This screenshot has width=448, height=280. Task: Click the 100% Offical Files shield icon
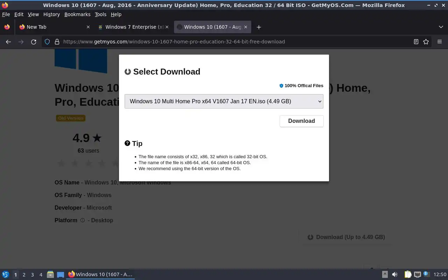281,86
